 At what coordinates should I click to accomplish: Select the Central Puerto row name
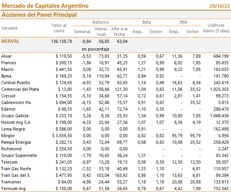[16, 83]
